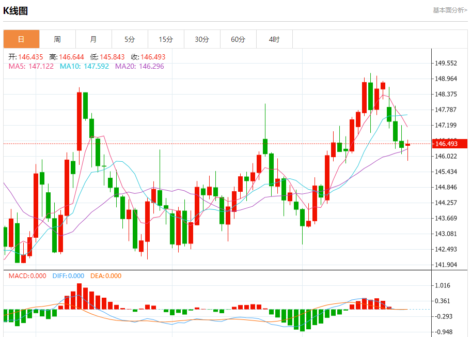471x337 pixels.
Task: Open the 60分 interval tab
Action: click(x=238, y=39)
